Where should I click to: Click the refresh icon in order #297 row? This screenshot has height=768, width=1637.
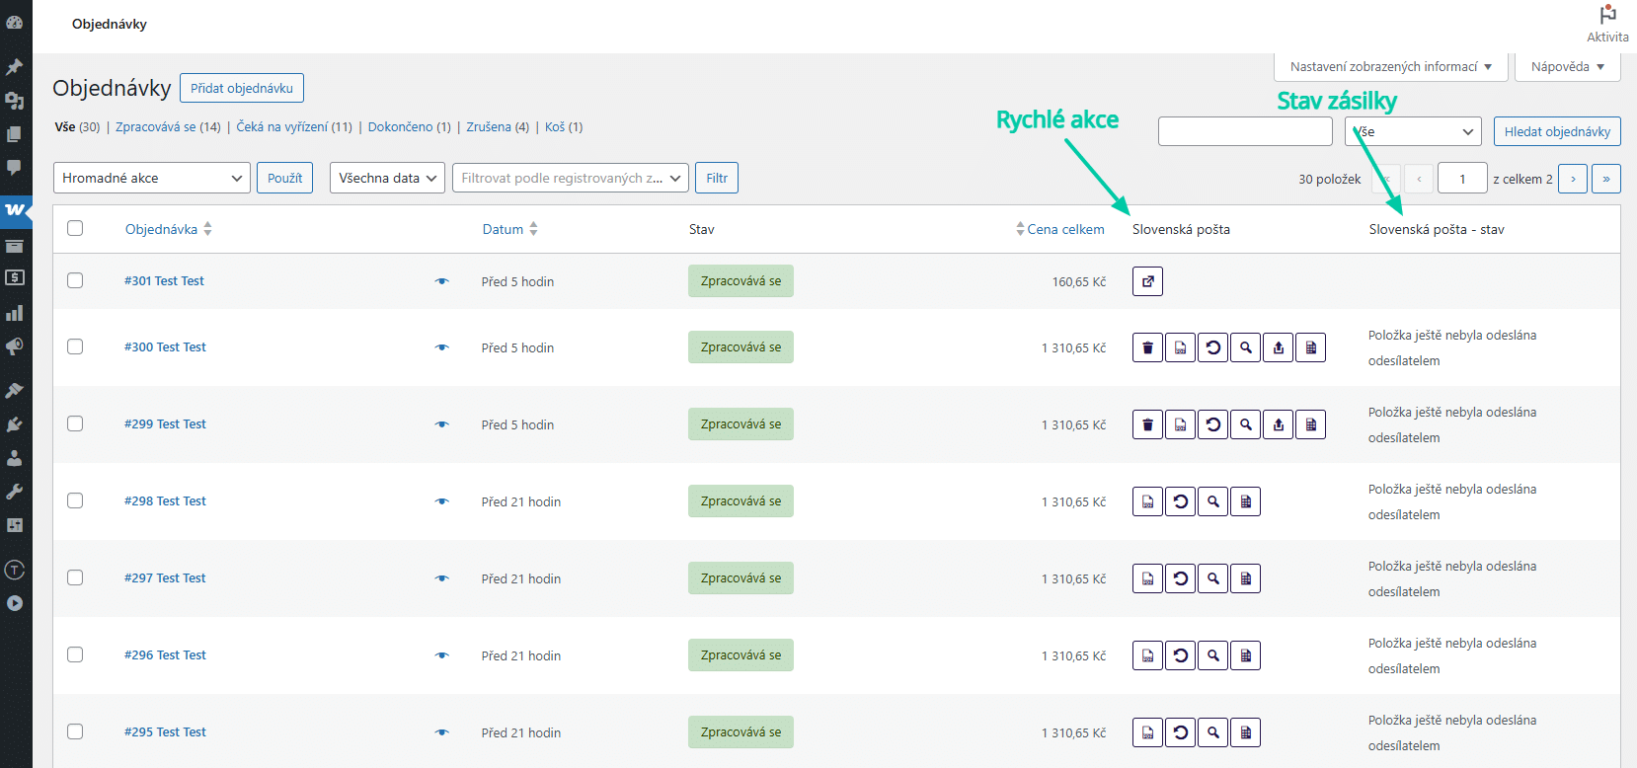1180,578
